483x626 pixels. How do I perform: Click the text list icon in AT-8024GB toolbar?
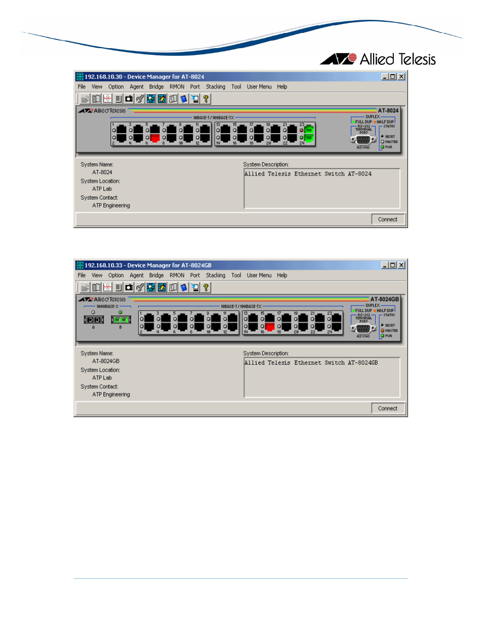pos(118,287)
